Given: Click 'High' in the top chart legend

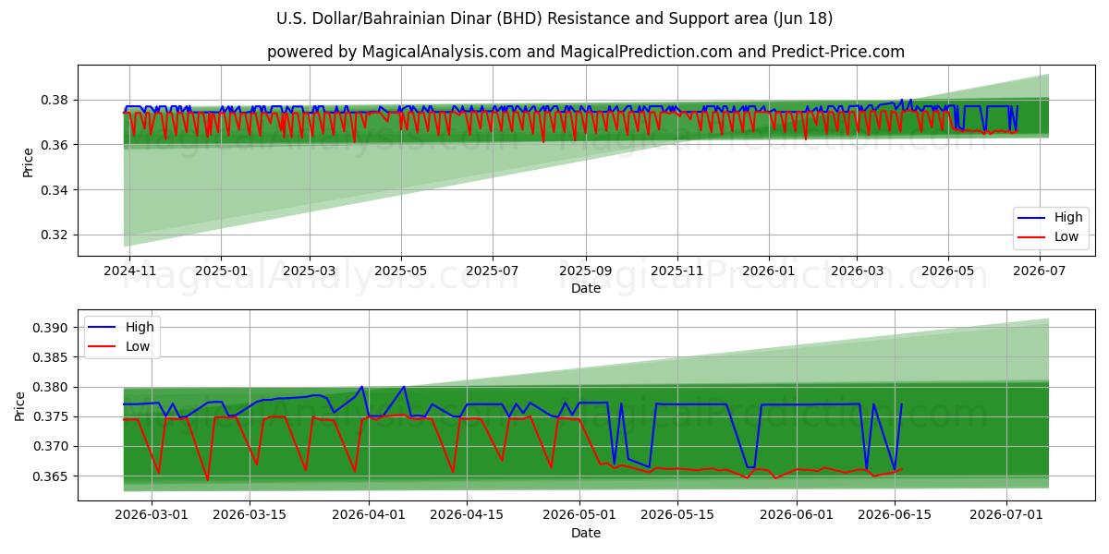Looking at the screenshot, I should (1067, 218).
